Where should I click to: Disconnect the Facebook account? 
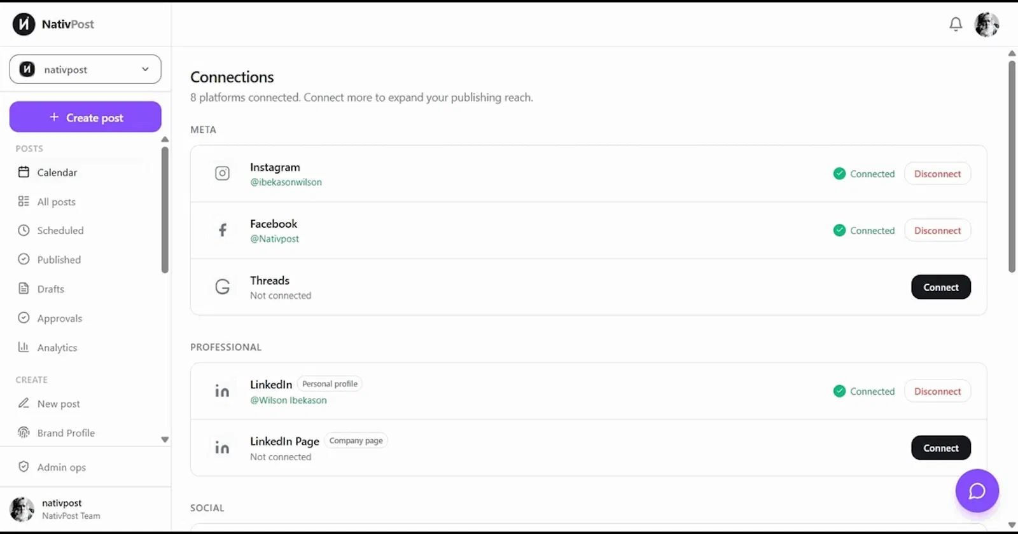point(937,230)
